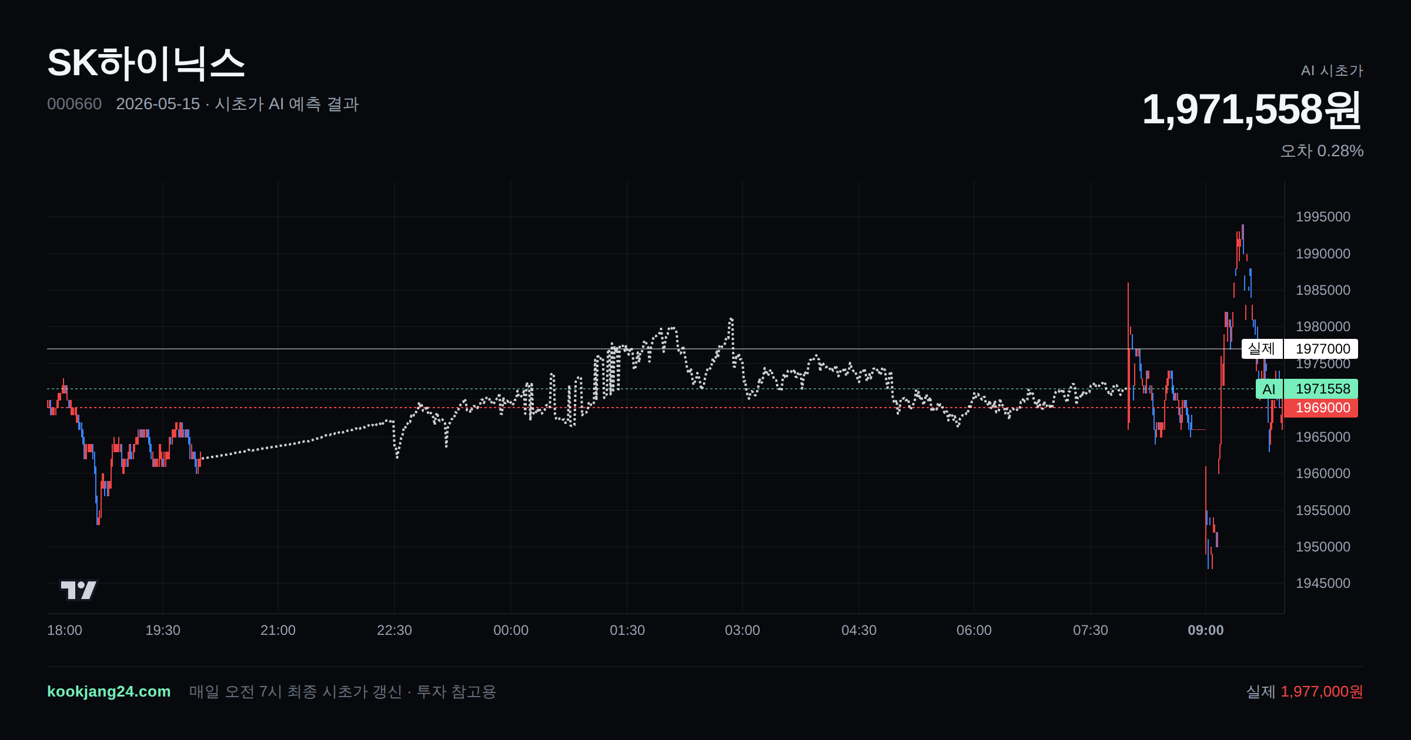The width and height of the screenshot is (1411, 740).
Task: Click the 06:00 time axis label
Action: [x=974, y=630]
